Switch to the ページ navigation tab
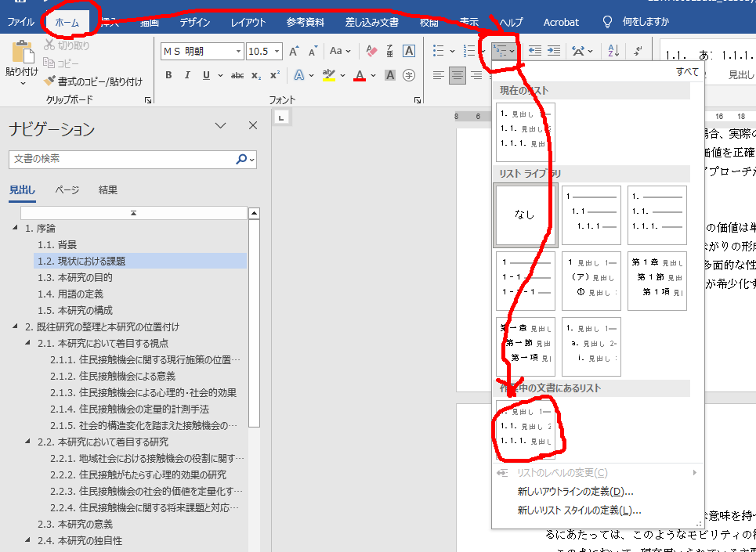 click(67, 189)
